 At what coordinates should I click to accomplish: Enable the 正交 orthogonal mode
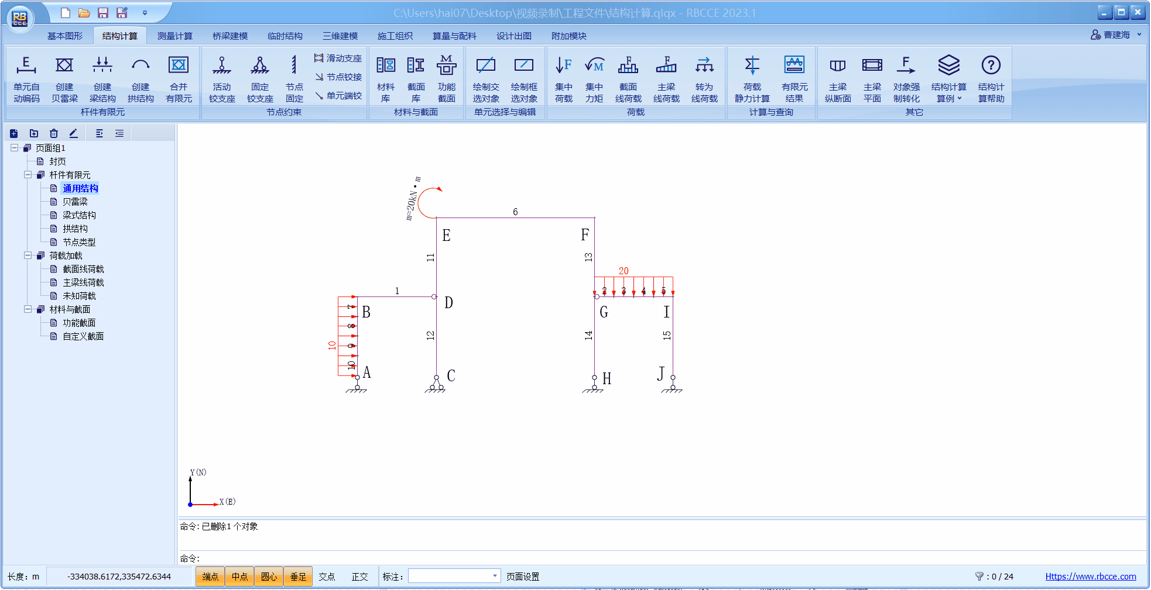pyautogui.click(x=359, y=577)
